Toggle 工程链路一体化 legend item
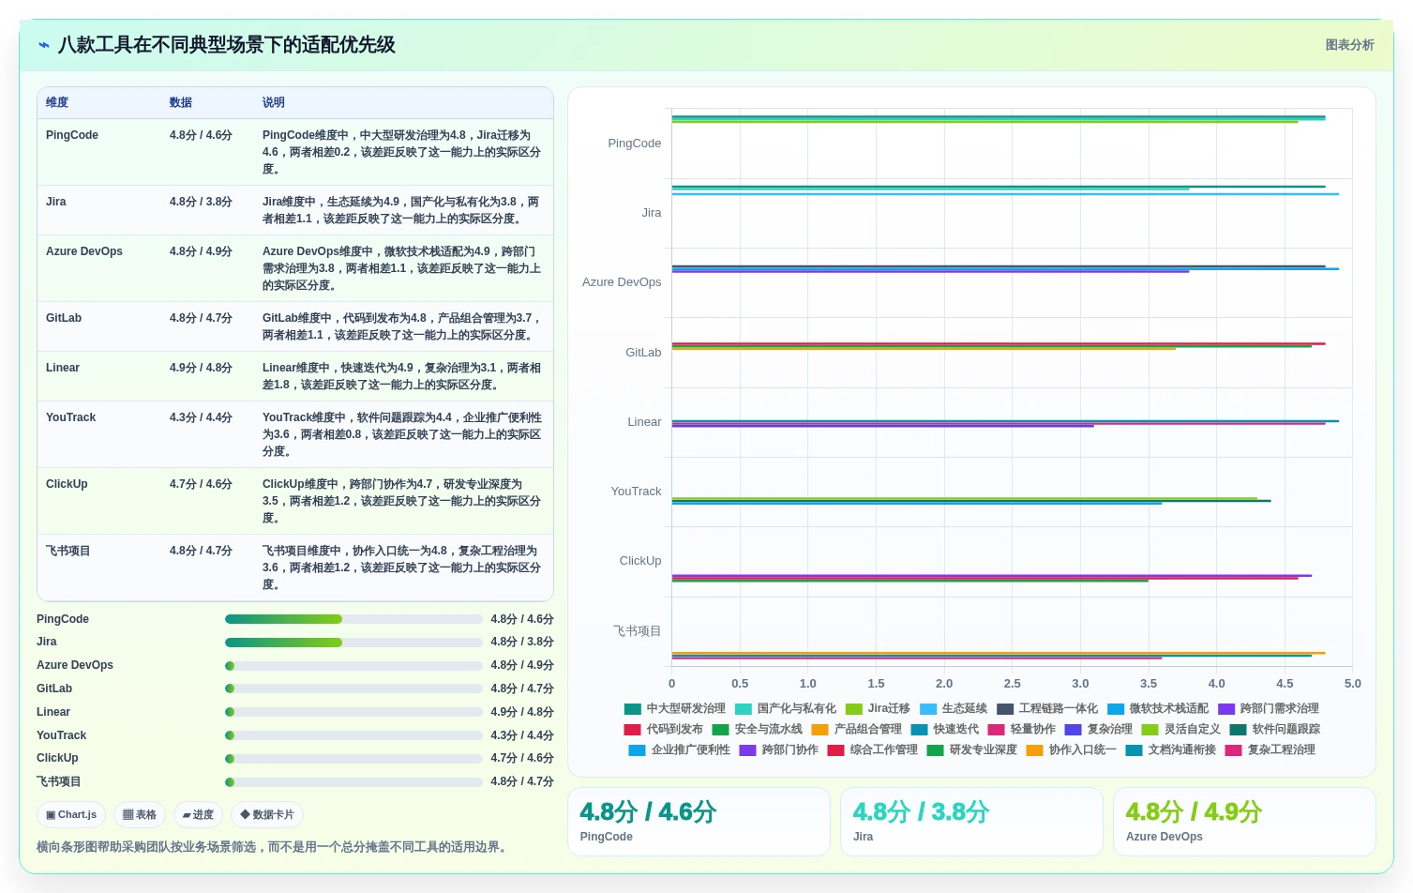This screenshot has height=893, width=1413. click(x=1047, y=709)
